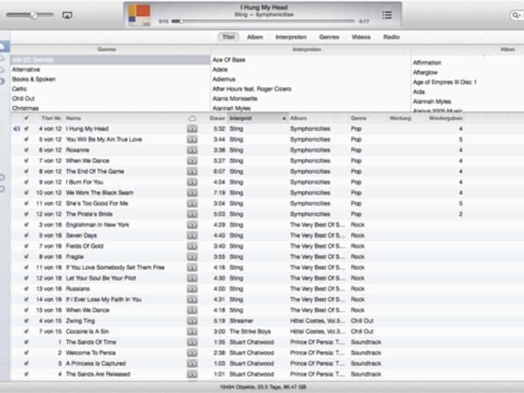Toggle the checkbox for Welcome To Persia

coord(27,354)
